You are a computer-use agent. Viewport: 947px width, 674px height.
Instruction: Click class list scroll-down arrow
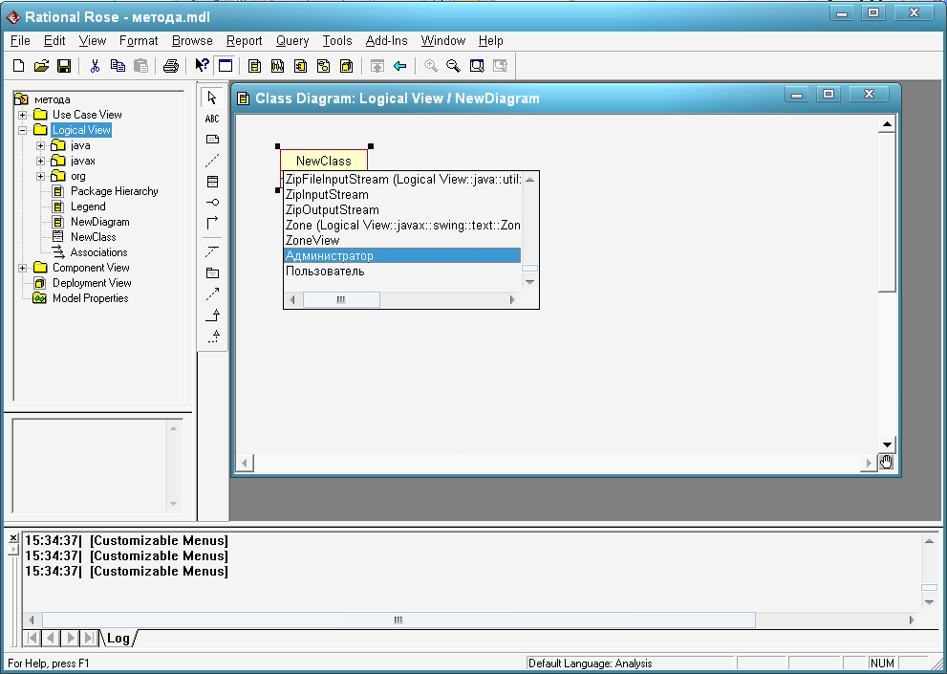(x=529, y=282)
